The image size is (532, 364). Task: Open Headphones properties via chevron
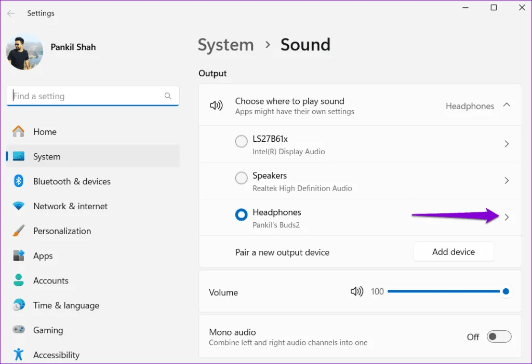tap(507, 218)
